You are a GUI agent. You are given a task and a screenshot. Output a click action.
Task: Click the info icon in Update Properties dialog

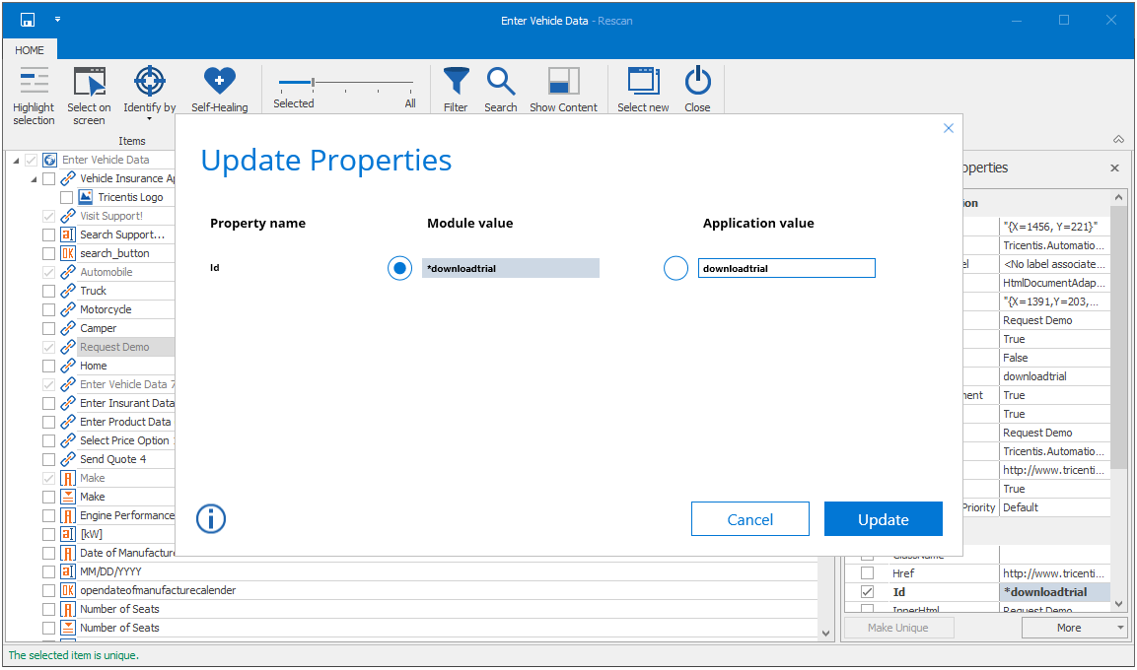click(x=211, y=518)
